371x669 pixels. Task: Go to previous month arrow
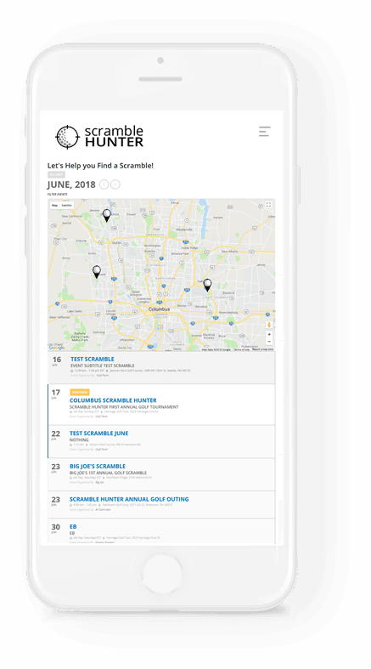click(104, 184)
